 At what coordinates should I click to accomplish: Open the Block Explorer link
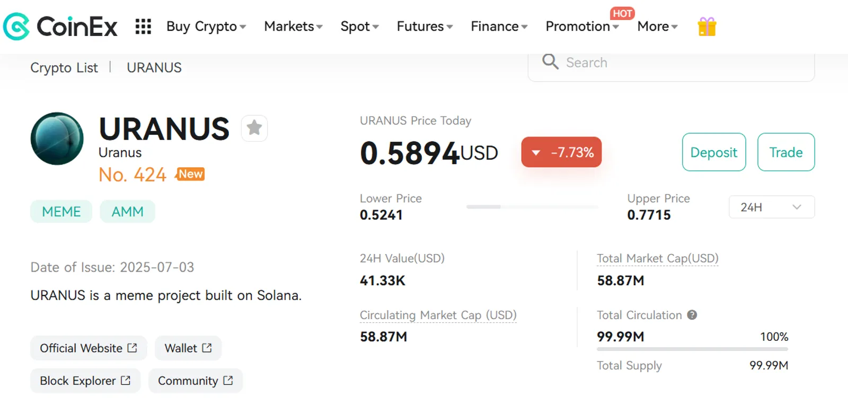point(85,381)
